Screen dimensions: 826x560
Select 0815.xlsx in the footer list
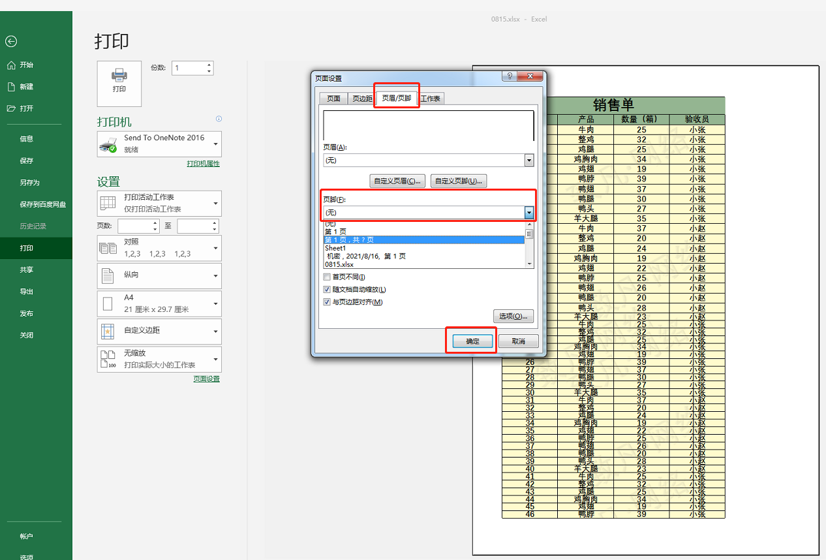pyautogui.click(x=424, y=264)
